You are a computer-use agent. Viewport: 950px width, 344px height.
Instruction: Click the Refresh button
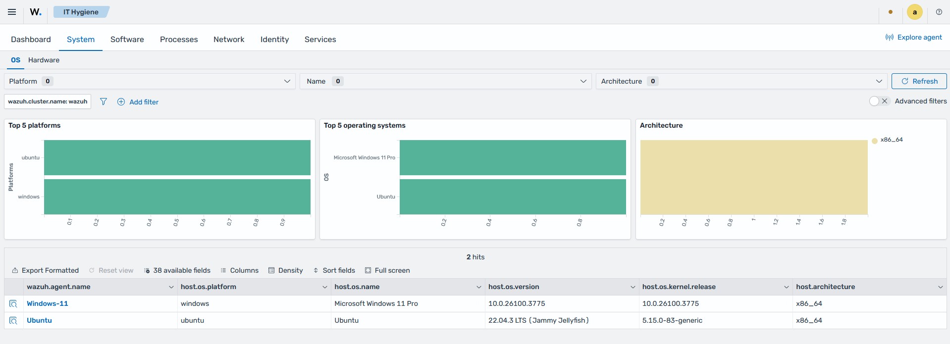click(x=919, y=81)
